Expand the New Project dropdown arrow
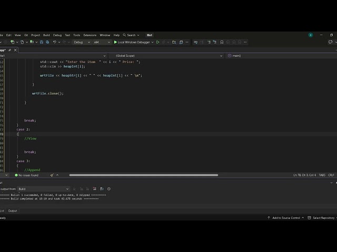The image size is (337, 252). pos(17,42)
